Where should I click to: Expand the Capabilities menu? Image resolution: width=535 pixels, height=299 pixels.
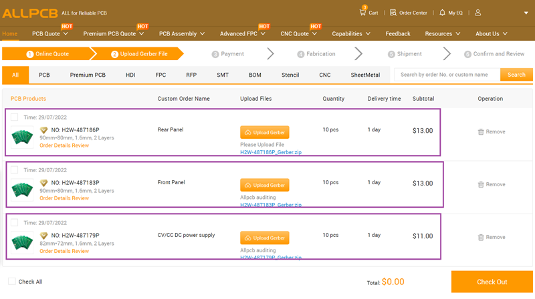(351, 34)
